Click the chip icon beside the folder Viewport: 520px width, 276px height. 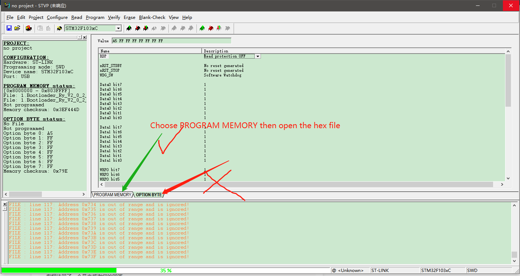(28, 28)
